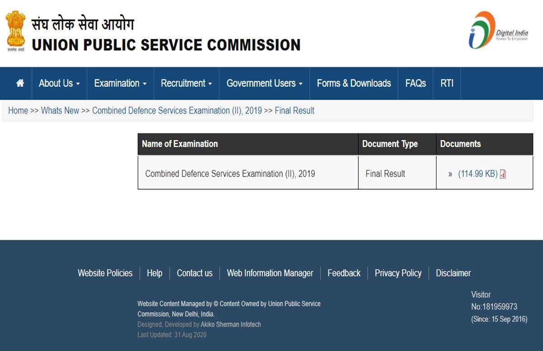Expand the About Us dropdown menu
The width and height of the screenshot is (543, 351).
(x=59, y=83)
